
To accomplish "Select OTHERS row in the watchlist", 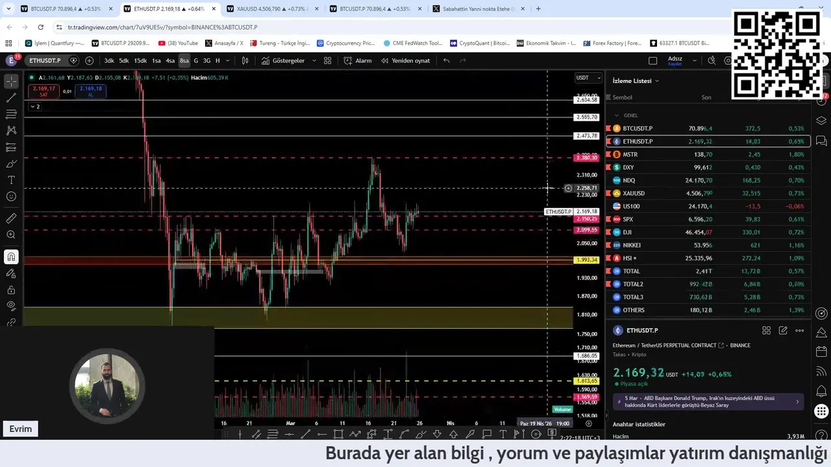I will click(x=708, y=310).
